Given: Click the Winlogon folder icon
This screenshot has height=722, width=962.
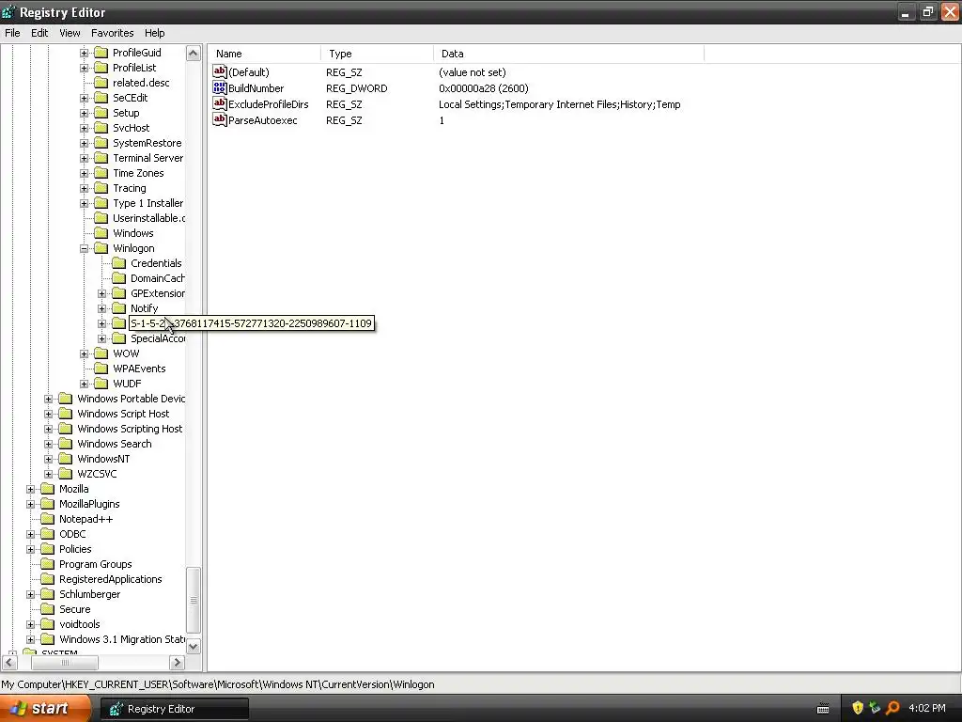Looking at the screenshot, I should 101,248.
